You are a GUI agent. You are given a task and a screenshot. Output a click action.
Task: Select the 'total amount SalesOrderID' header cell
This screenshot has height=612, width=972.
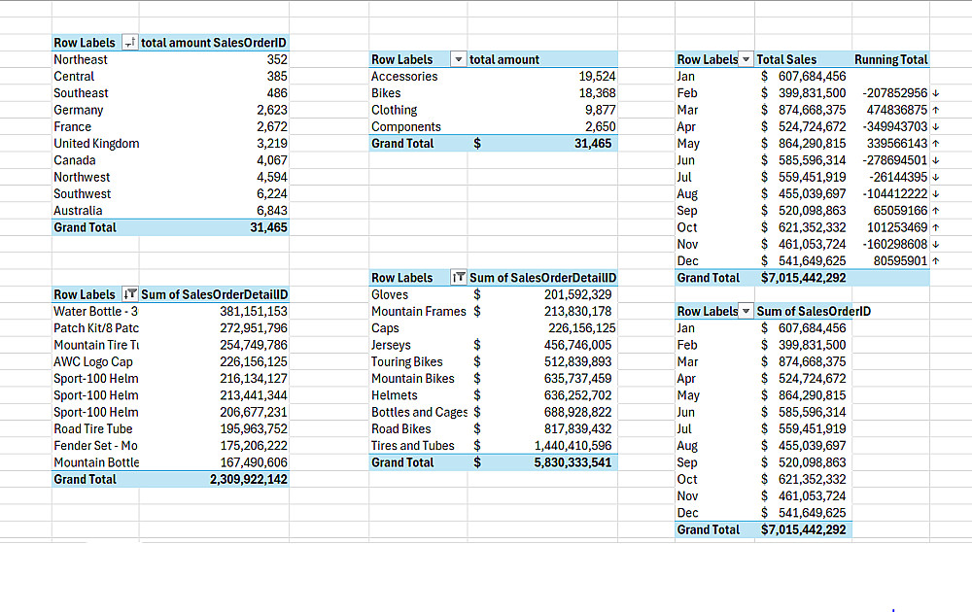pyautogui.click(x=214, y=43)
